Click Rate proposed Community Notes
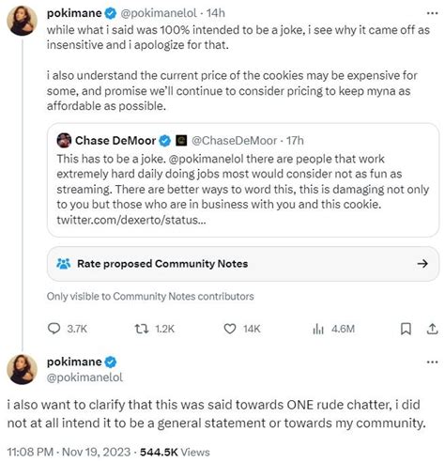 tap(162, 264)
